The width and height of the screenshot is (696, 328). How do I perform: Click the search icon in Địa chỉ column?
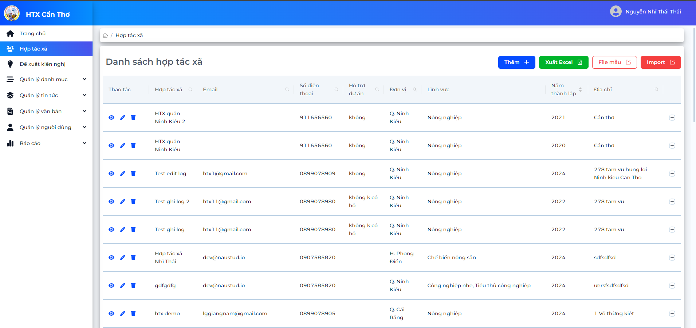pyautogui.click(x=656, y=89)
